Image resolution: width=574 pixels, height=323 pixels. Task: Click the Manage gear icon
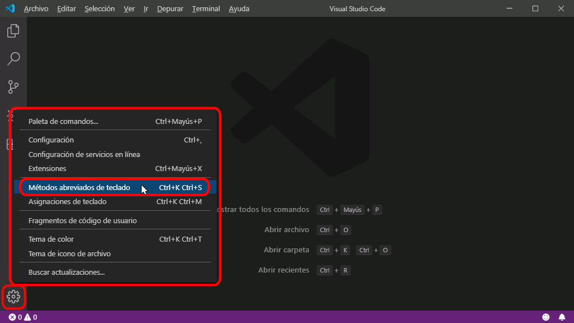[13, 297]
